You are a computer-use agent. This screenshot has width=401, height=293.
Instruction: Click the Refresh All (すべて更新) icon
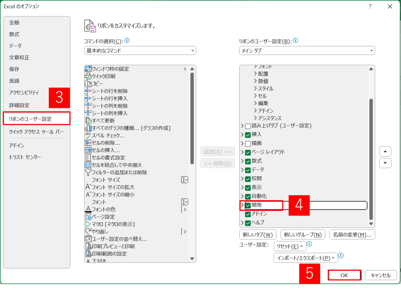(x=88, y=121)
